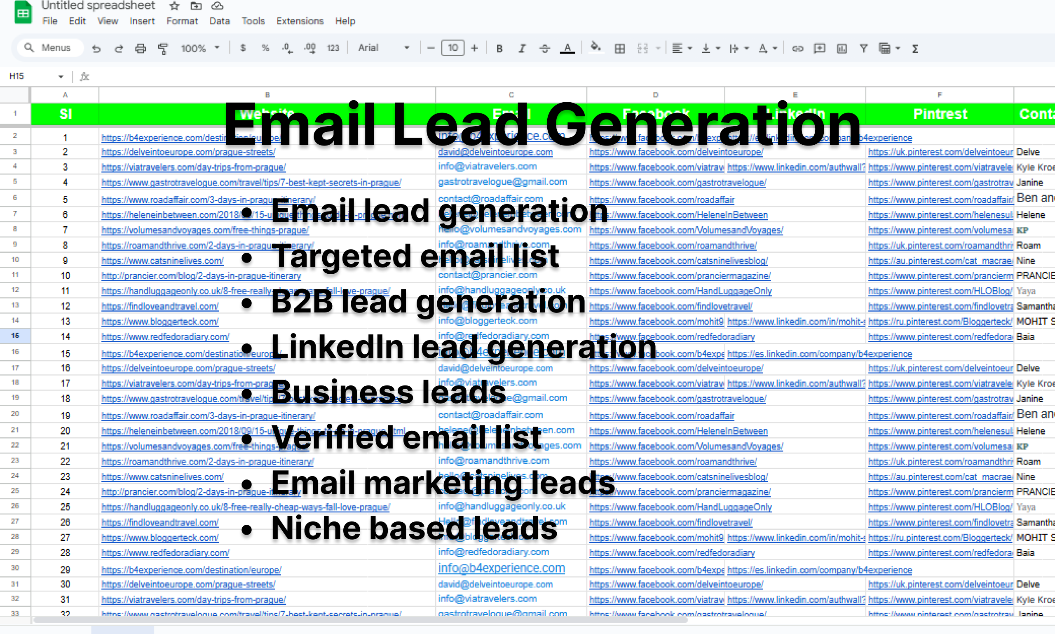
Task: Toggle bold formatting
Action: point(499,48)
